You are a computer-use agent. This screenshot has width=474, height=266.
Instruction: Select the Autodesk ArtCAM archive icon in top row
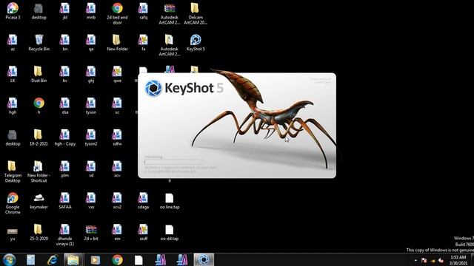tap(170, 13)
